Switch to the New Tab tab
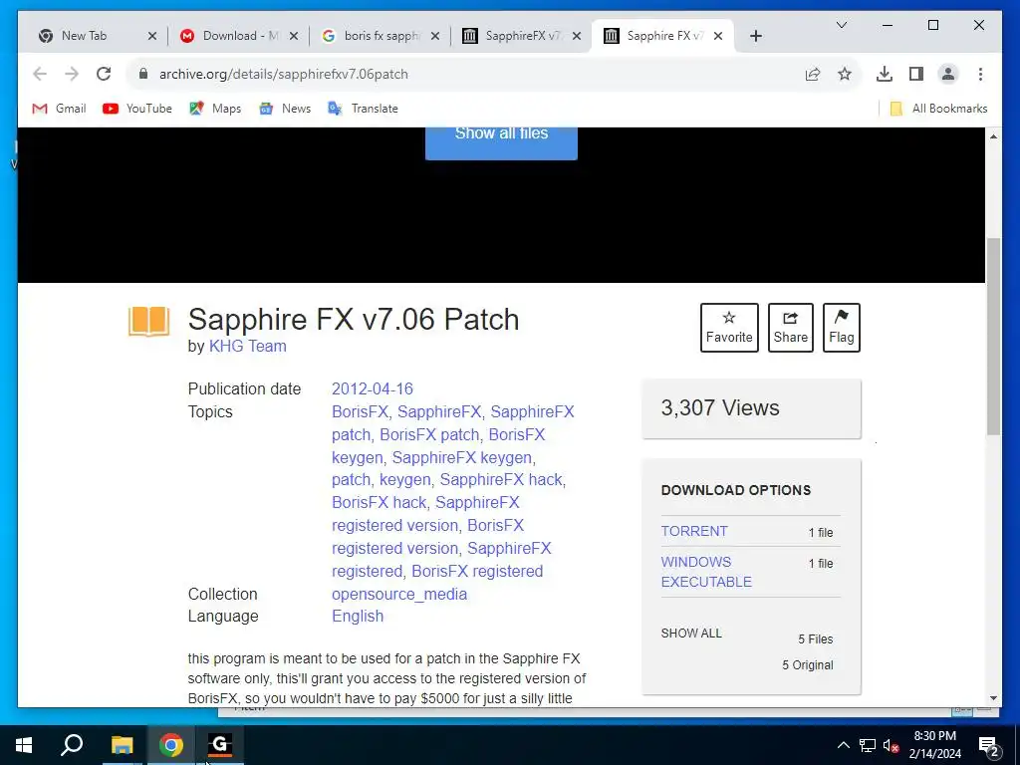 [96, 36]
